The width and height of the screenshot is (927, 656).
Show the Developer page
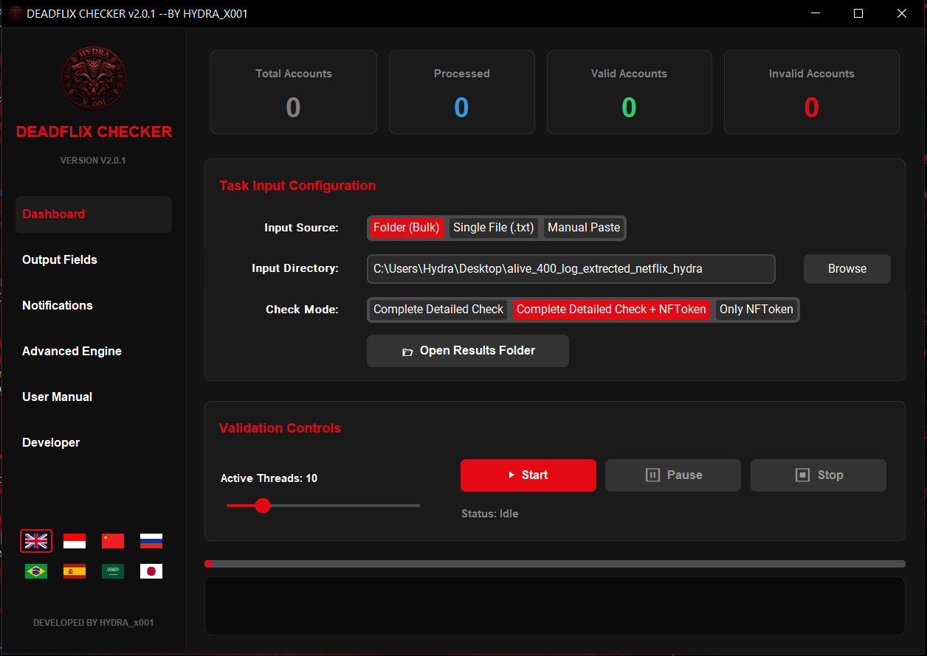(x=94, y=442)
